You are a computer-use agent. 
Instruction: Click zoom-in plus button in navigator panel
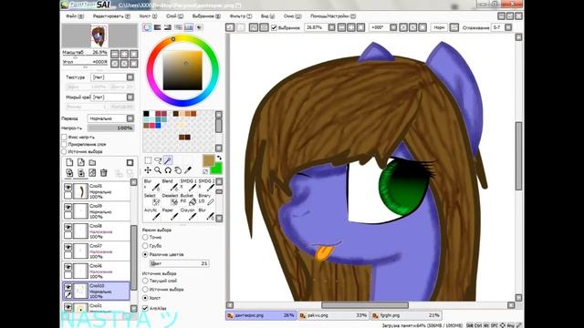pyautogui.click(x=124, y=54)
